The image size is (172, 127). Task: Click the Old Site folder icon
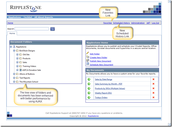pyautogui.click(x=21, y=54)
